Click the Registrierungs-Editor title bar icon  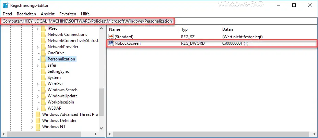click(5, 5)
